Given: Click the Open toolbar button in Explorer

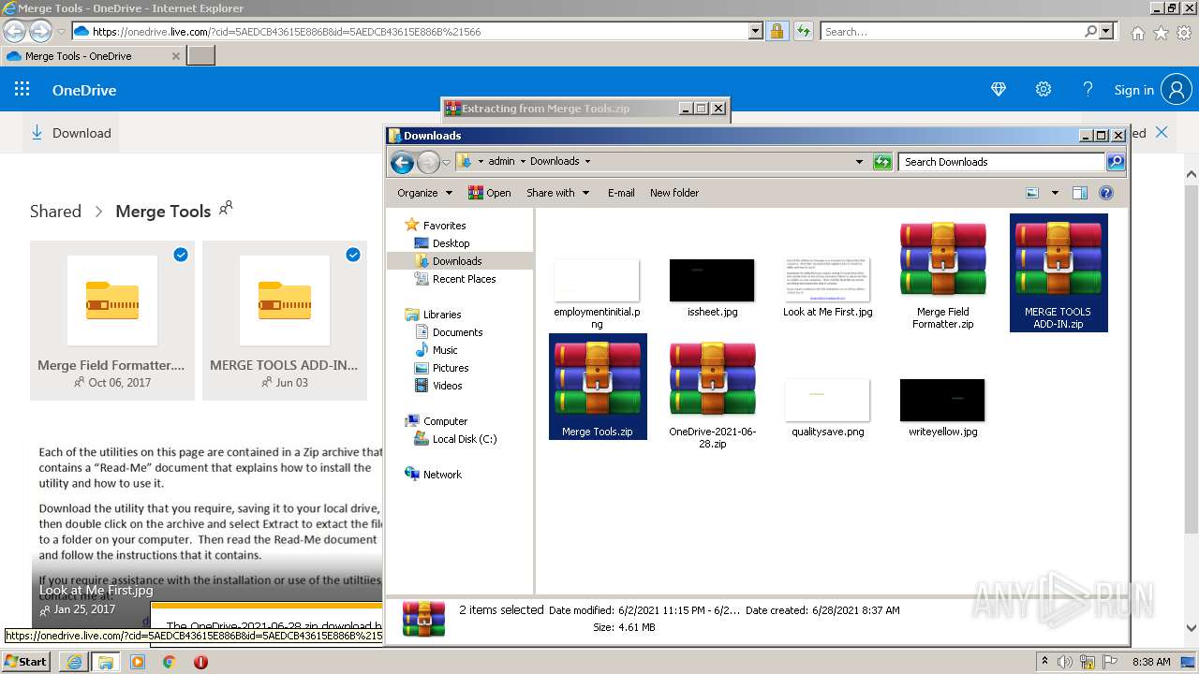Looking at the screenshot, I should tap(490, 193).
